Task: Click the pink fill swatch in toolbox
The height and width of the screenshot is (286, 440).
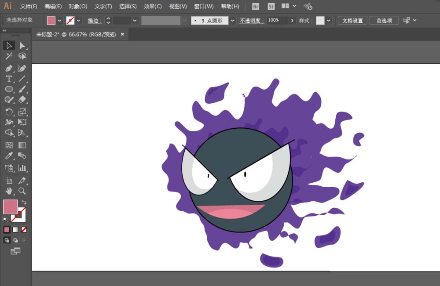Action: click(x=10, y=206)
